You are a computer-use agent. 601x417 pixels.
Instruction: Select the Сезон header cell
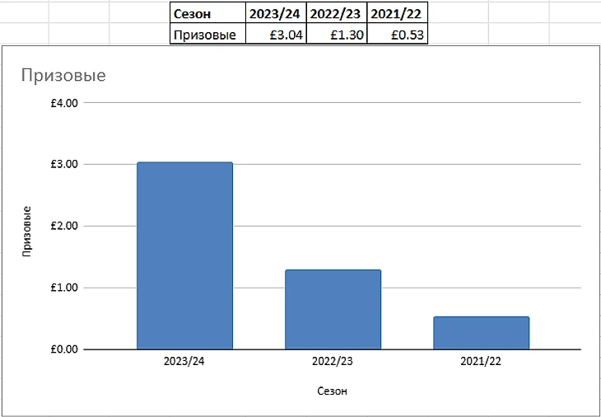pyautogui.click(x=207, y=13)
